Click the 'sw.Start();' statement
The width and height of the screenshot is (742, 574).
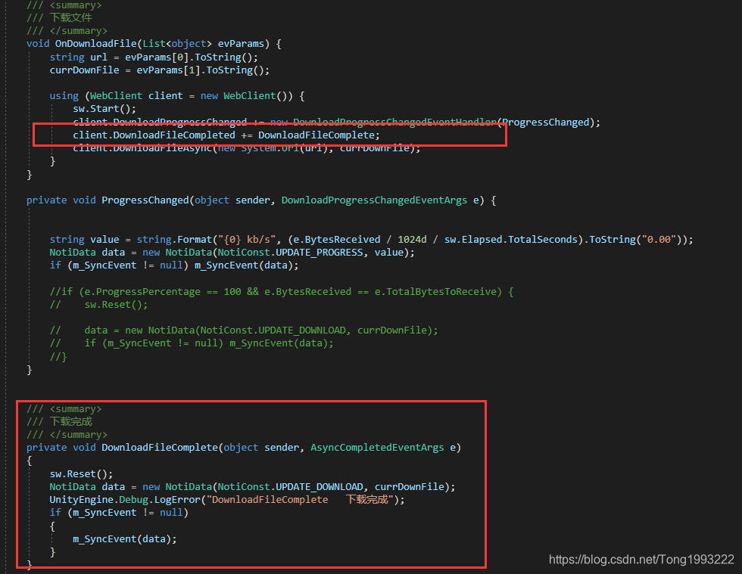(x=104, y=109)
